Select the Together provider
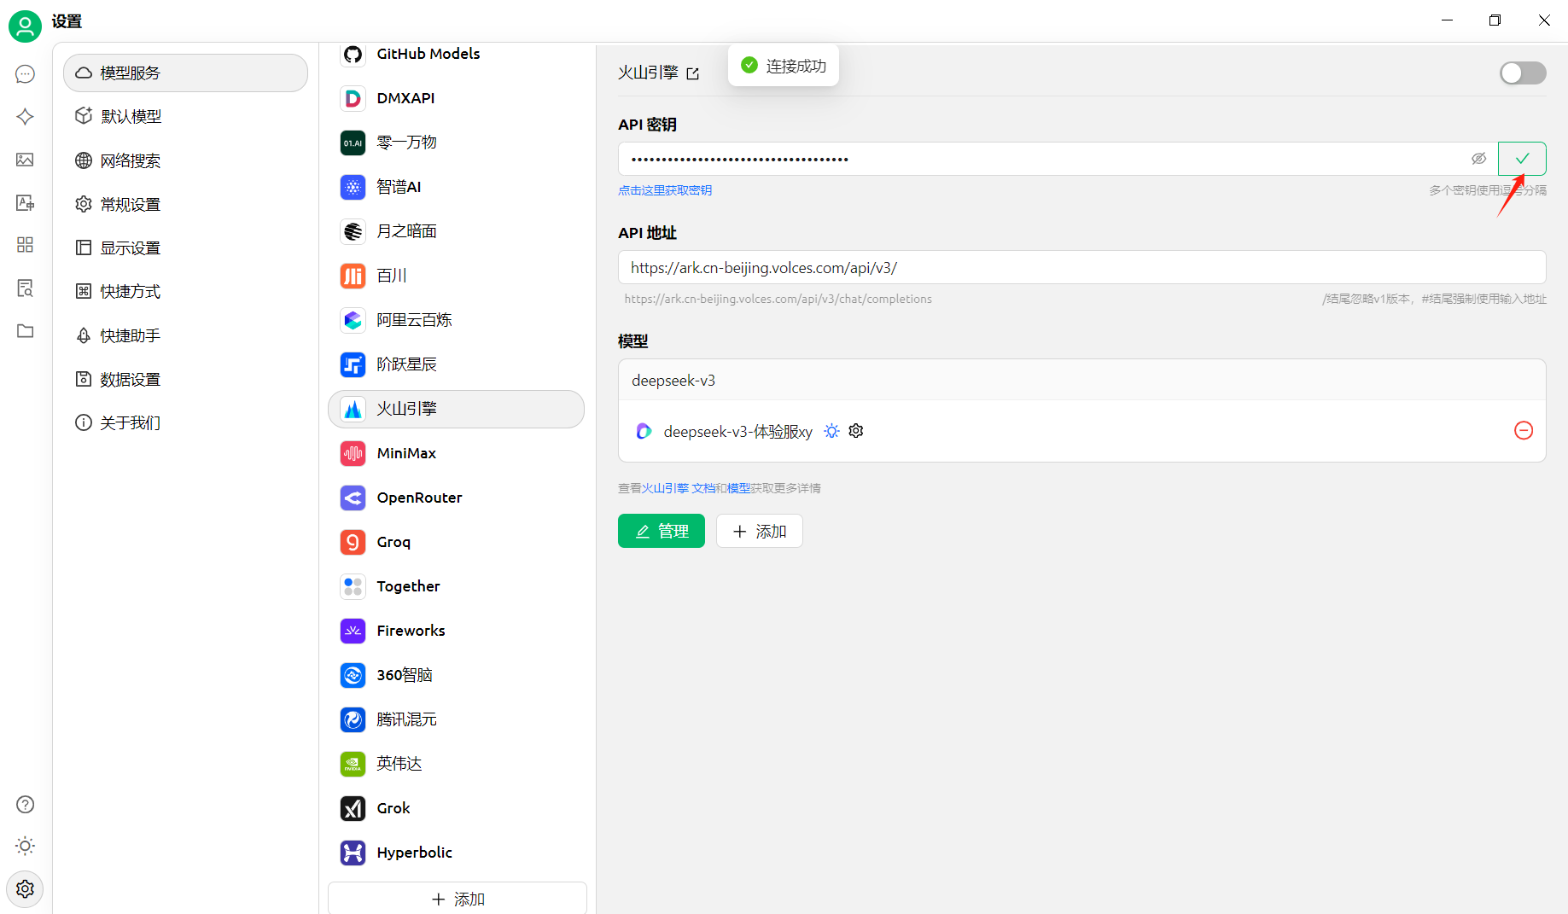Image resolution: width=1568 pixels, height=914 pixels. [x=457, y=586]
